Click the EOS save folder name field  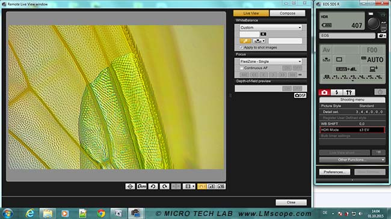tap(347, 35)
